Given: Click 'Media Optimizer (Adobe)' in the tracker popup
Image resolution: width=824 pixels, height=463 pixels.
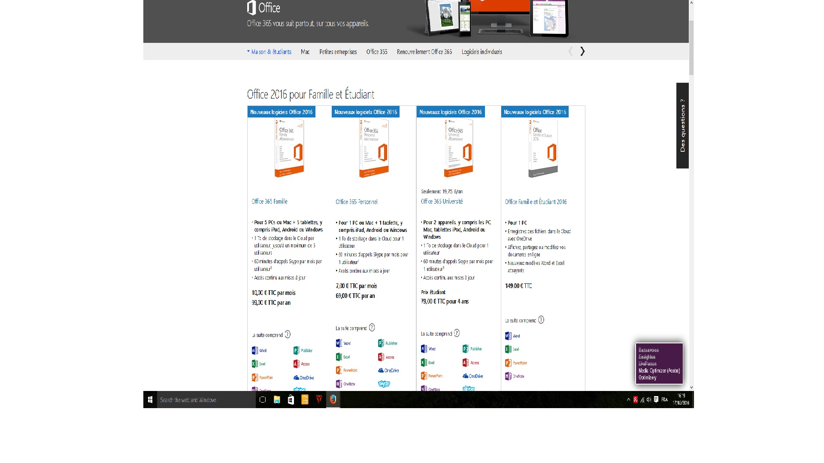Looking at the screenshot, I should 659,371.
